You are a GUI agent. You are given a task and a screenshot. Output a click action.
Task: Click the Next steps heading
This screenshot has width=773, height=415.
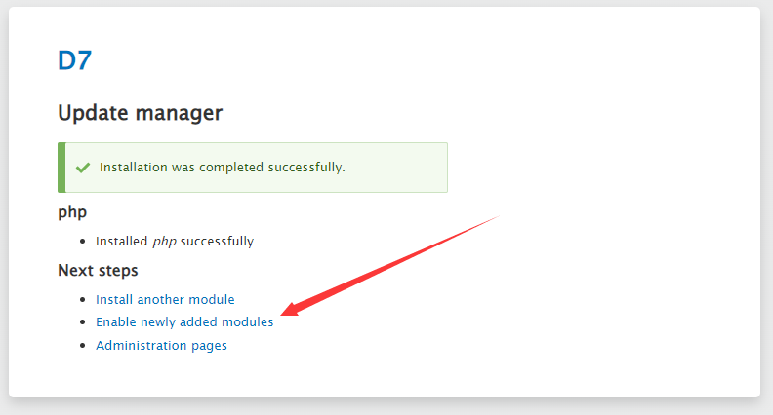pyautogui.click(x=98, y=270)
